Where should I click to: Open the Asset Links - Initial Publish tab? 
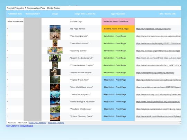[x=18, y=123]
